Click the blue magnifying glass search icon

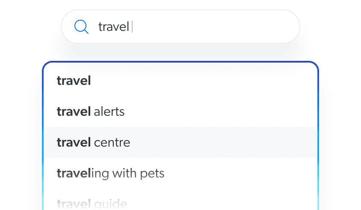[x=81, y=27]
